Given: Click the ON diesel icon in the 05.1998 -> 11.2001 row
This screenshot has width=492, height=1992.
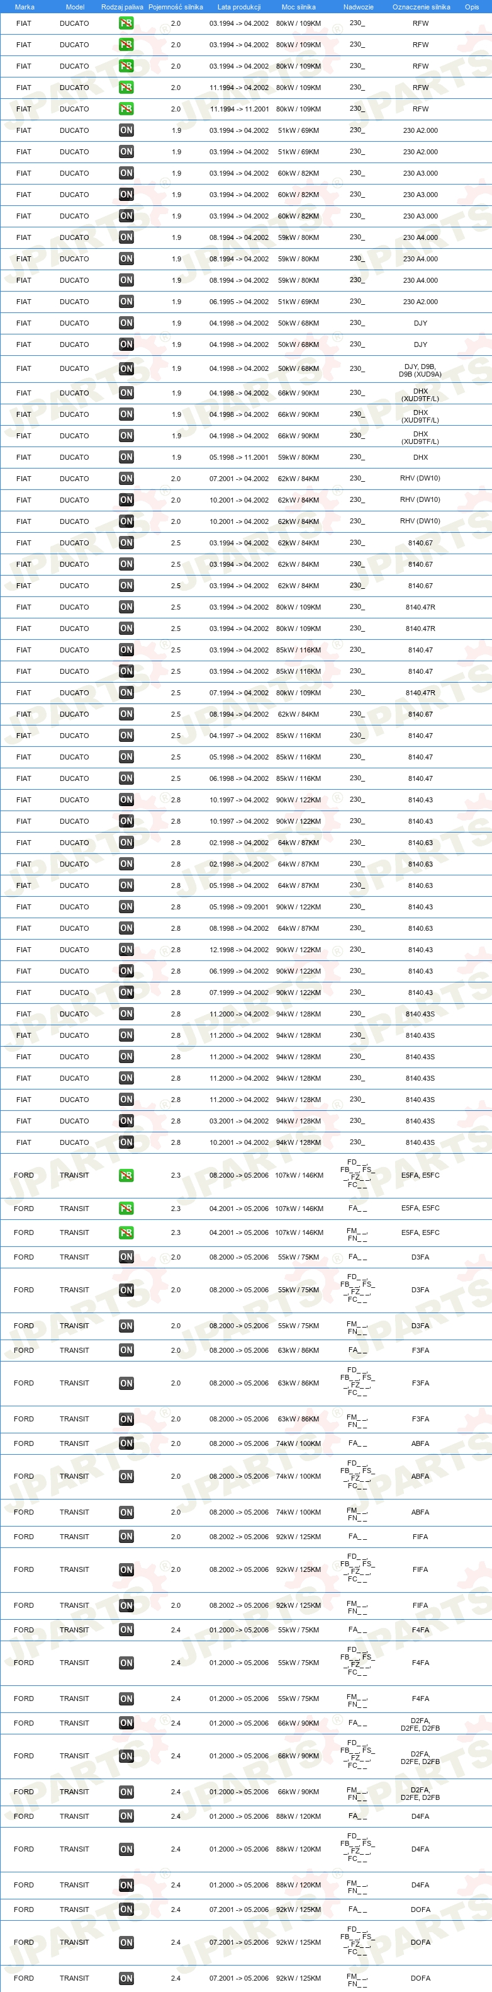Looking at the screenshot, I should click(126, 457).
